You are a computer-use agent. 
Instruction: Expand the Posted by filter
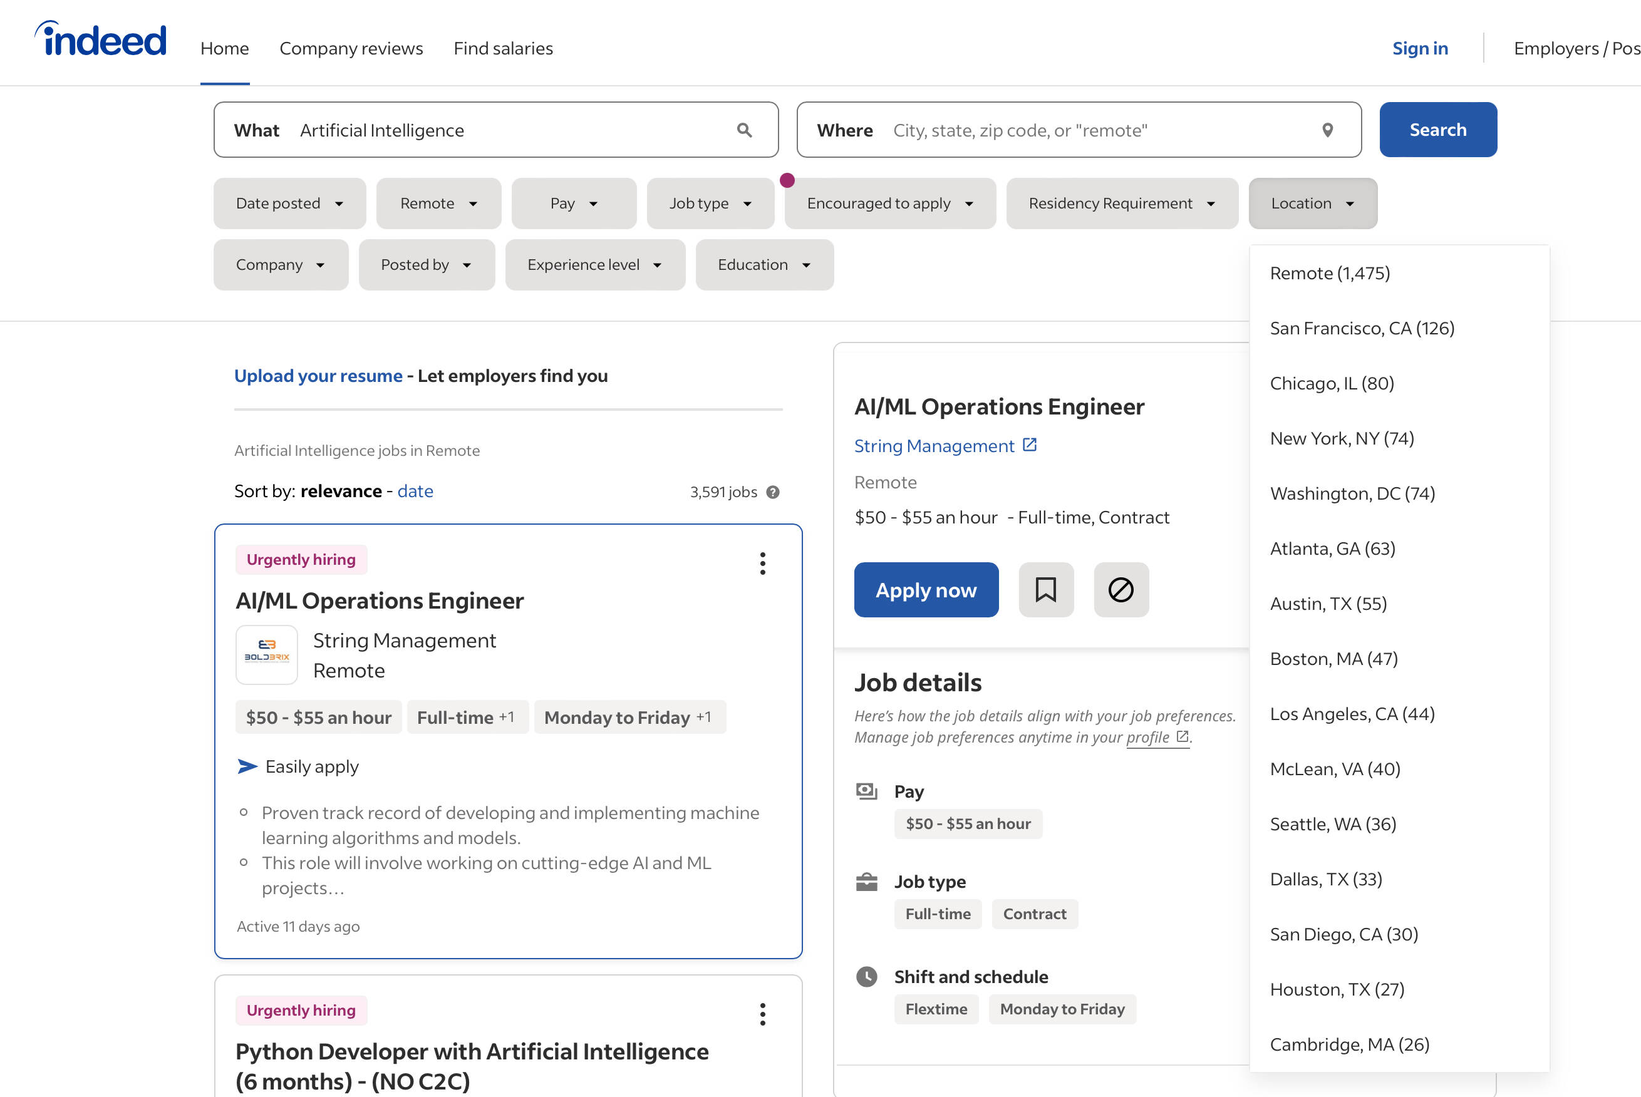click(x=427, y=265)
